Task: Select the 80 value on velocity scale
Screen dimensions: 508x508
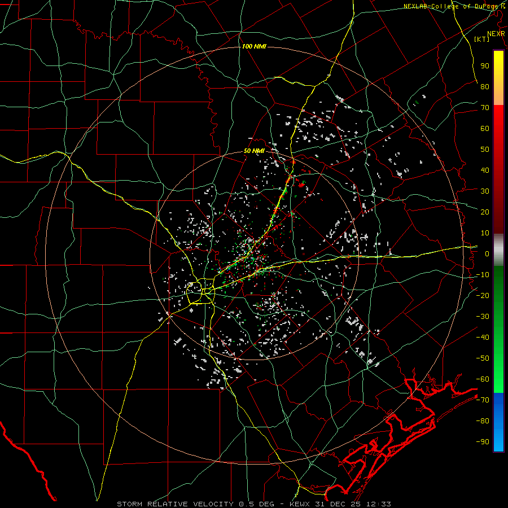Action: [x=485, y=86]
